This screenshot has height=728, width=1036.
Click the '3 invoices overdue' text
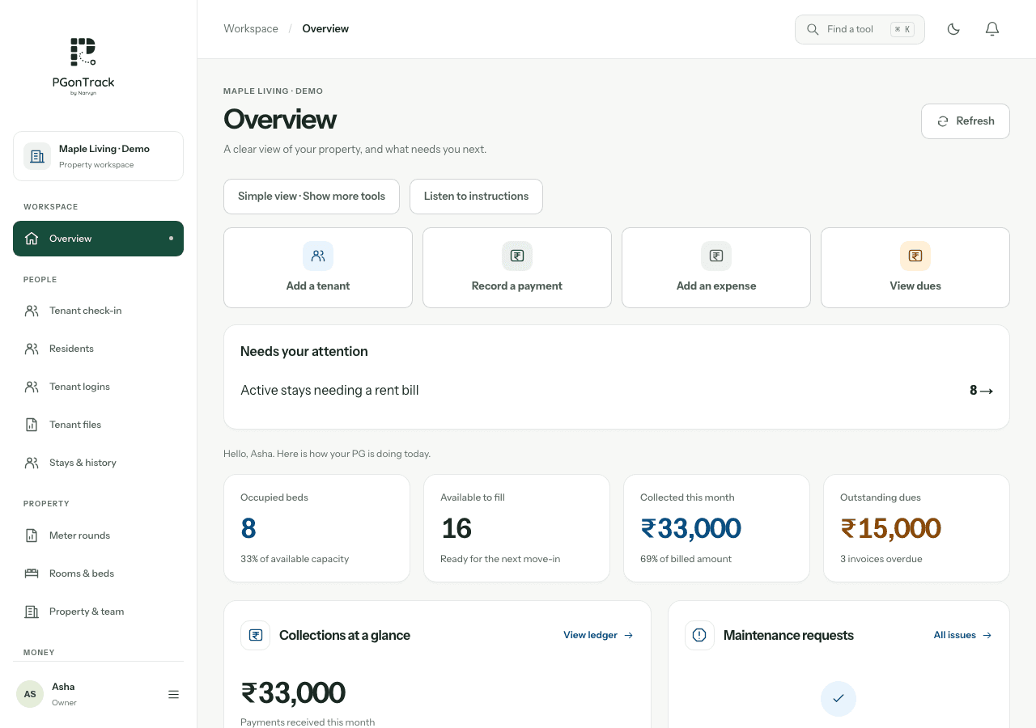pos(881,559)
